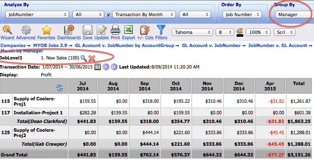This screenshot has height=161, width=314.
Task: Click $601.38 total for job 117
Action: pos(302,113)
